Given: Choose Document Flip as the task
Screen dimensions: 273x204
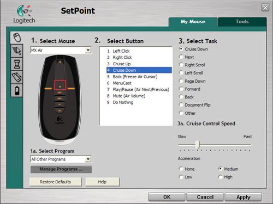Looking at the screenshot, I should tap(181, 105).
